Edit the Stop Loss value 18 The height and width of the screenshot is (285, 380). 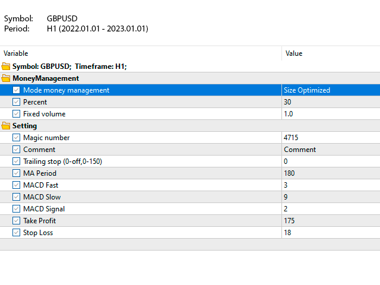click(331, 232)
